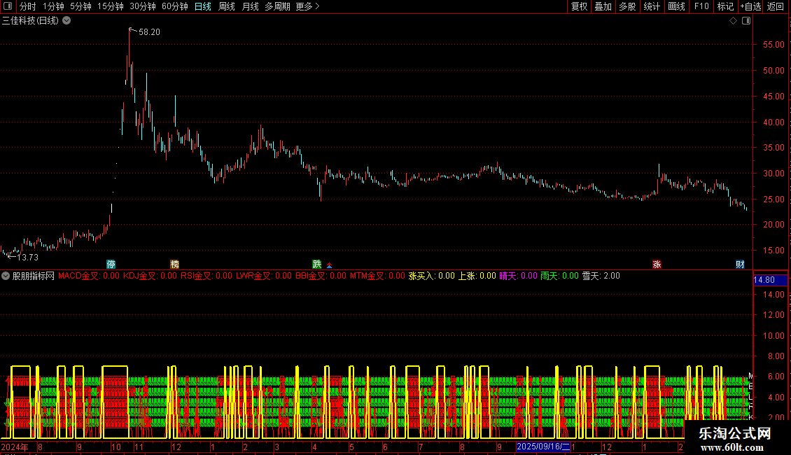Click the 13.73 low price label
791x455 pixels.
click(x=28, y=258)
